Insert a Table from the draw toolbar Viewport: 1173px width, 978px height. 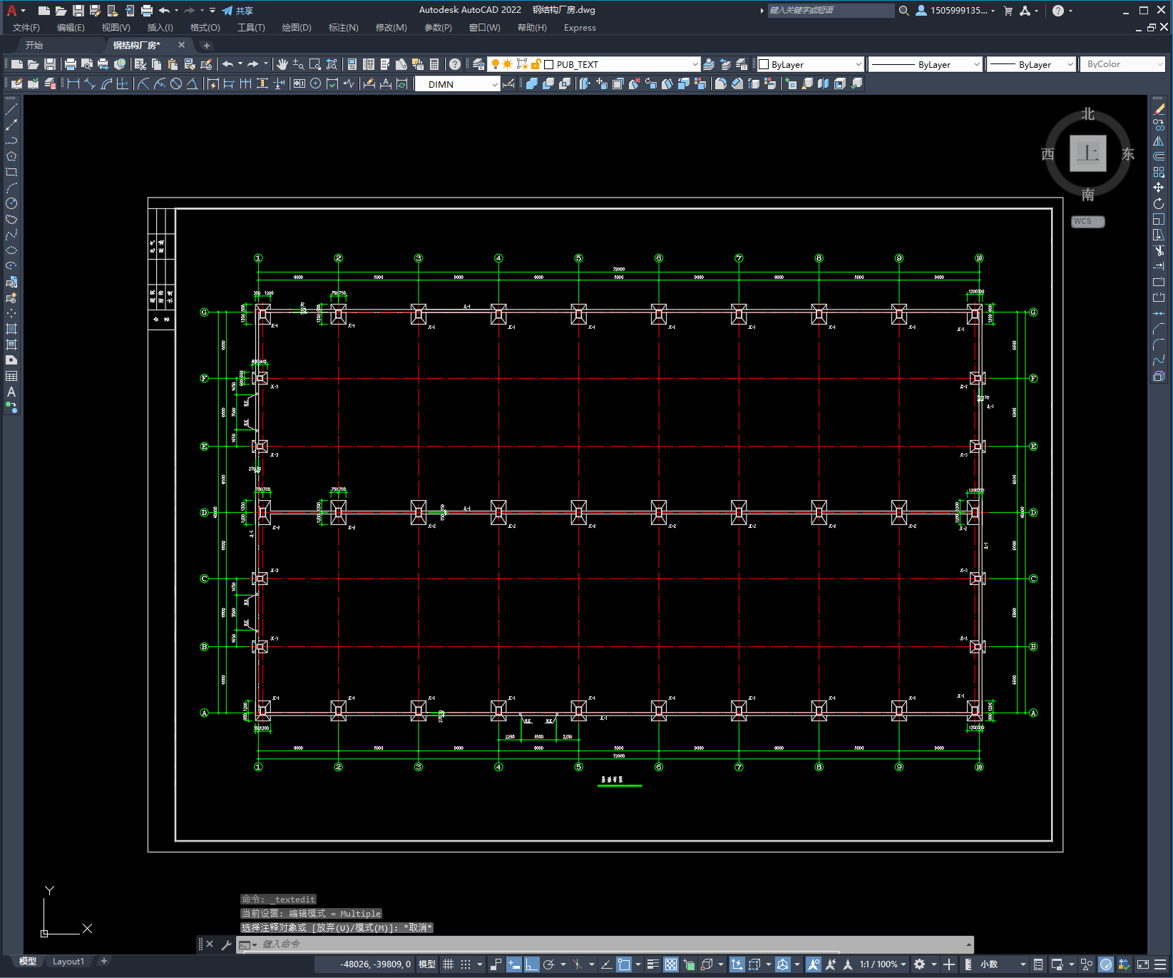[11, 376]
